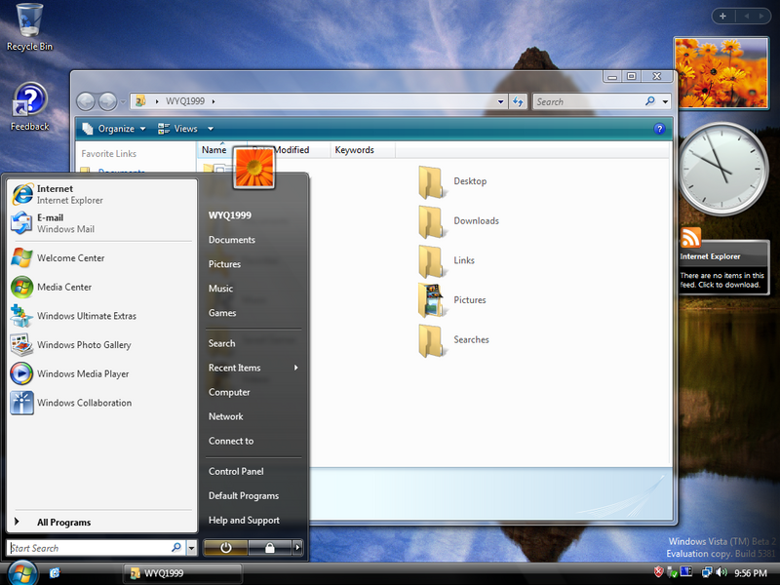The image size is (780, 585).
Task: Choose Help and Support from the Start menu
Action: click(x=244, y=520)
